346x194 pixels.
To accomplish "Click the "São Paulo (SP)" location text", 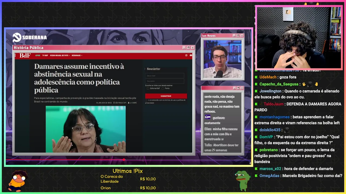I will tap(121, 103).
